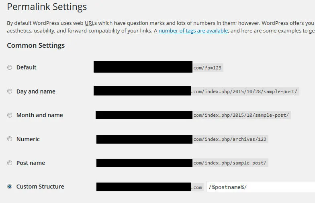This screenshot has height=203, width=315.
Task: Open the 'number of tags are available' link
Action: (x=193, y=30)
